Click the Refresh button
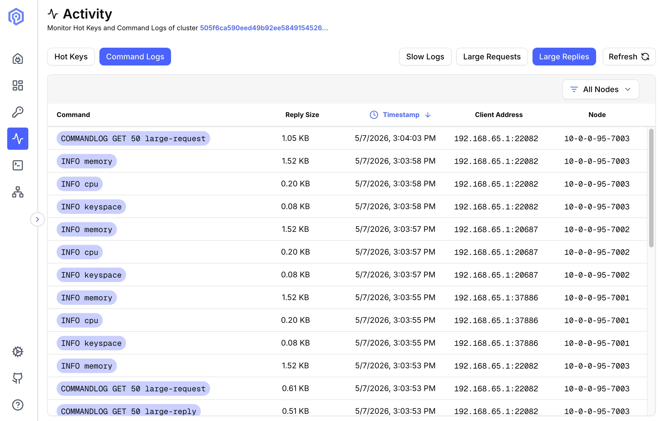The height and width of the screenshot is (421, 663). tap(629, 57)
